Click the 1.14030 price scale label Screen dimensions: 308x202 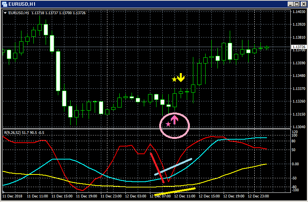pyautogui.click(x=299, y=12)
